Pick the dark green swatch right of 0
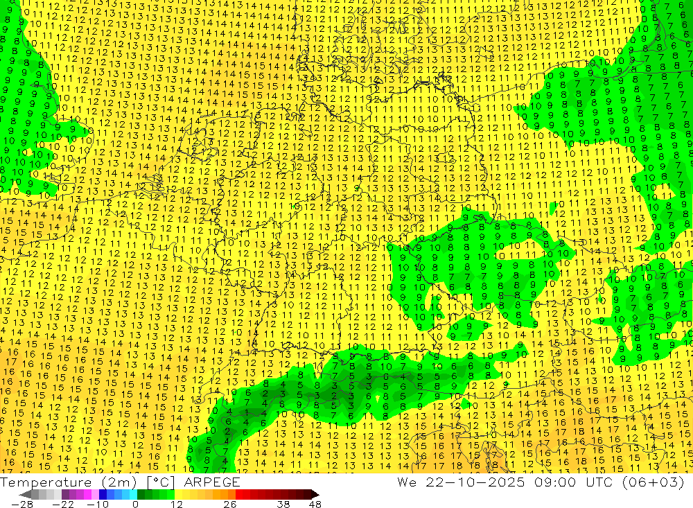This screenshot has height=508, width=693. (x=141, y=494)
